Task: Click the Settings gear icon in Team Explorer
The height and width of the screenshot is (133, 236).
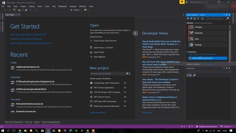Action: [191, 45]
